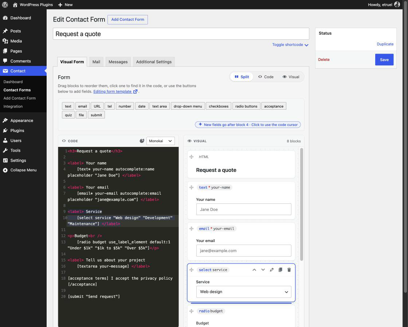408x327 pixels.
Task: Click the external link icon after Editing form template
Action: [135, 92]
